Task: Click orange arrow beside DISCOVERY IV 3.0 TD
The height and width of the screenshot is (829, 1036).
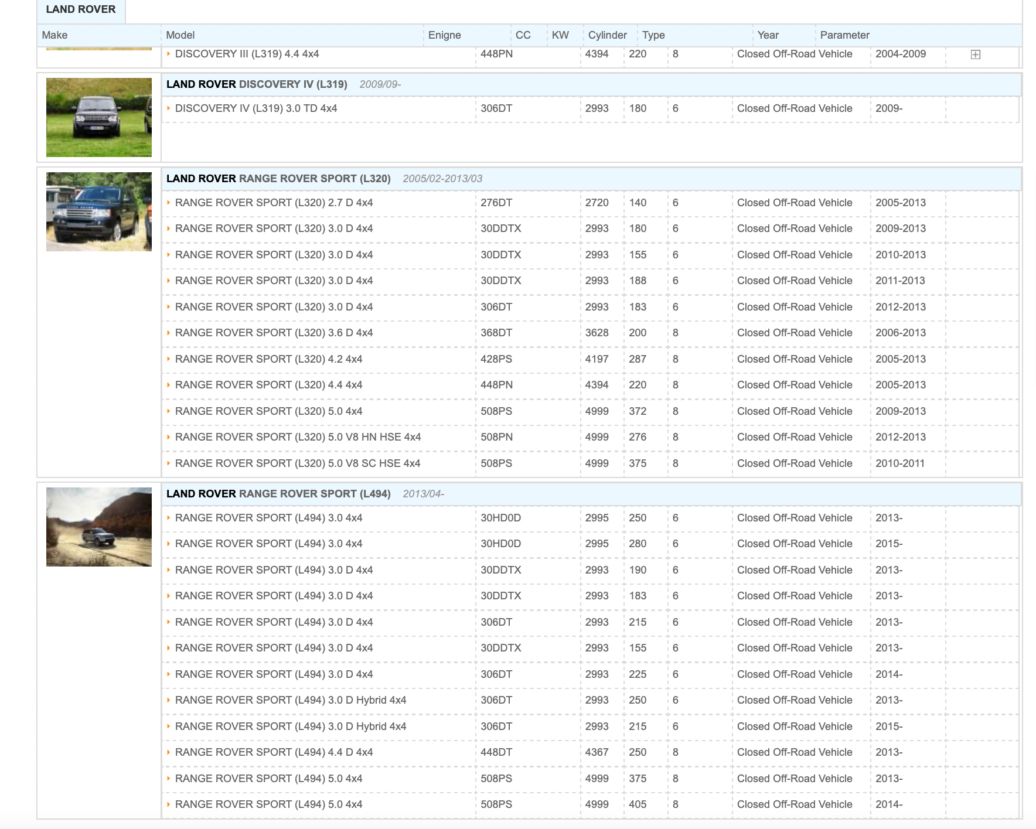Action: (x=169, y=108)
